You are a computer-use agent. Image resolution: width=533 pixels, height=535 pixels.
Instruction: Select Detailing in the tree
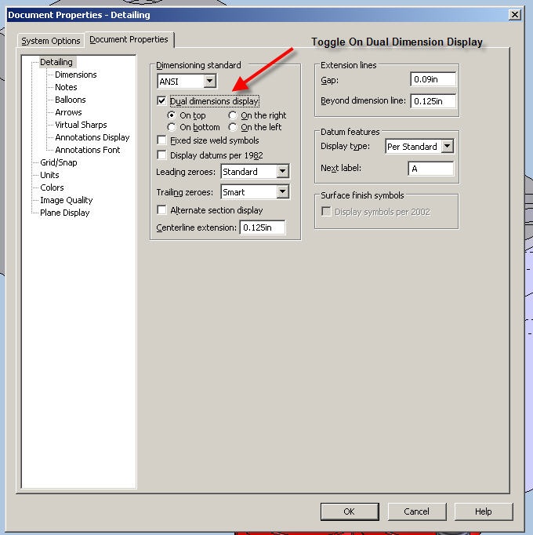point(56,62)
